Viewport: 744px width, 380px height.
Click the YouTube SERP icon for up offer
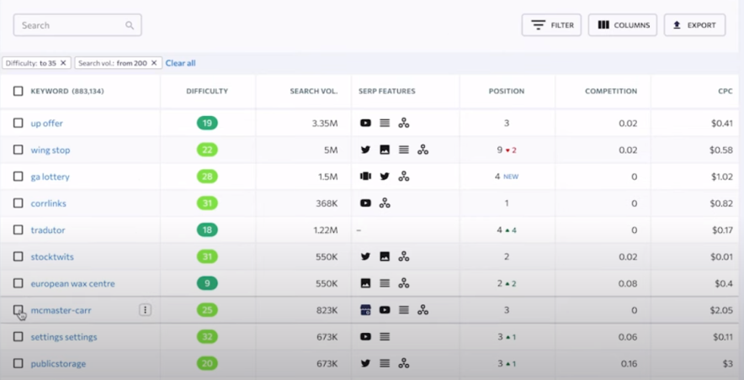365,123
